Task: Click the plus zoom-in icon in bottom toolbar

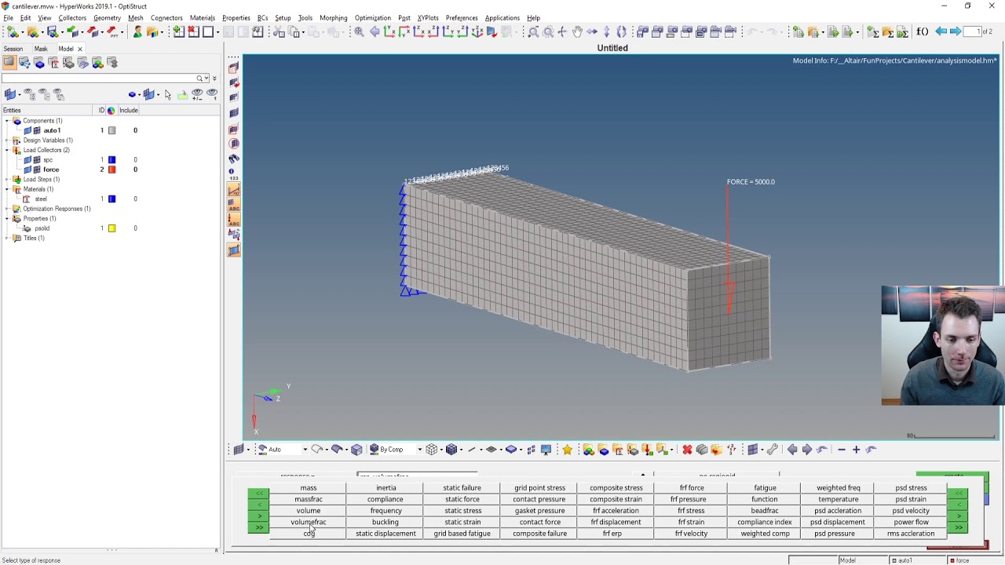Action: pos(856,450)
